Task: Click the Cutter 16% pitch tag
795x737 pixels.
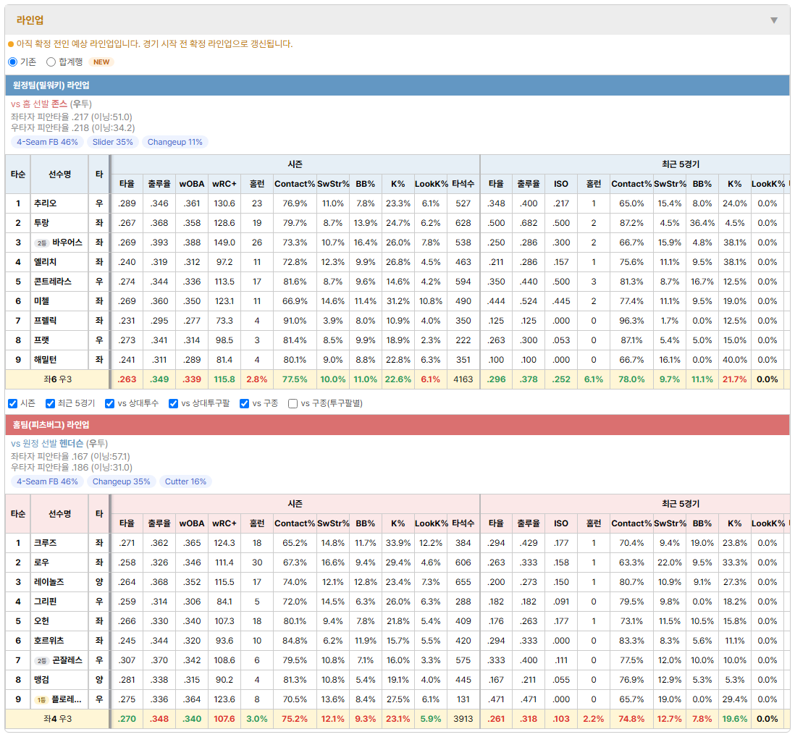Action: click(x=185, y=481)
